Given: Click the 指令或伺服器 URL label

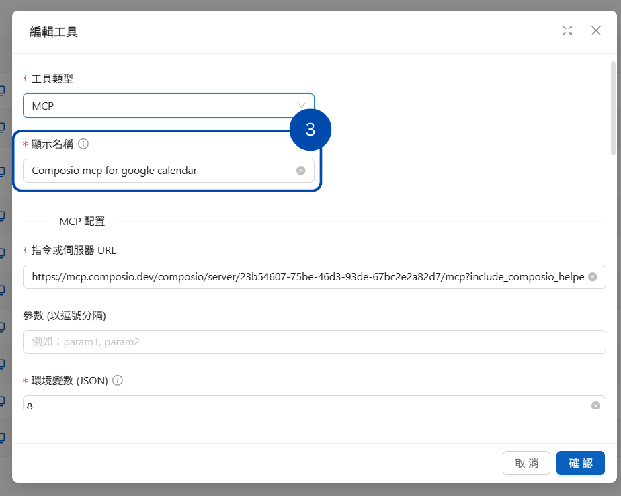Looking at the screenshot, I should click(74, 250).
